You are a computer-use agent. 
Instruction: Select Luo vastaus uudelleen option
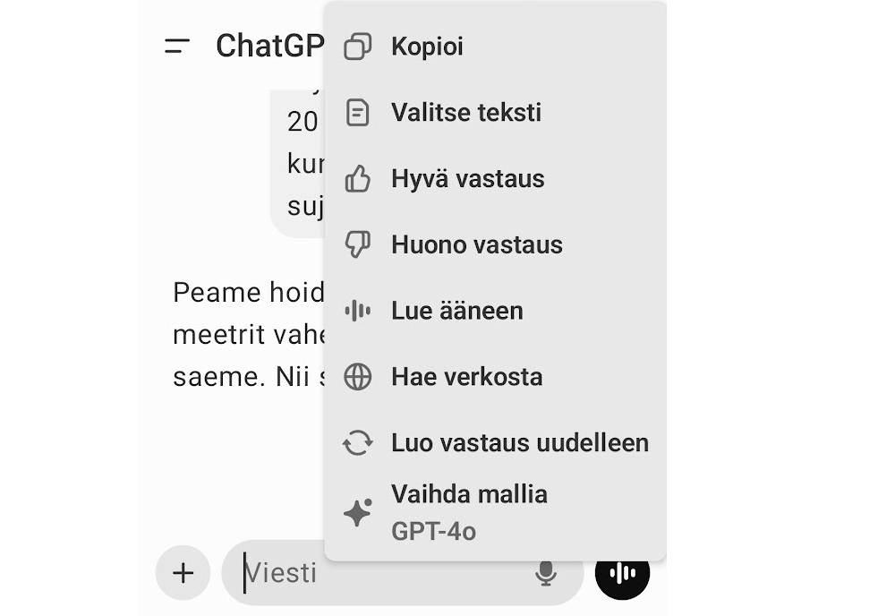coord(519,443)
